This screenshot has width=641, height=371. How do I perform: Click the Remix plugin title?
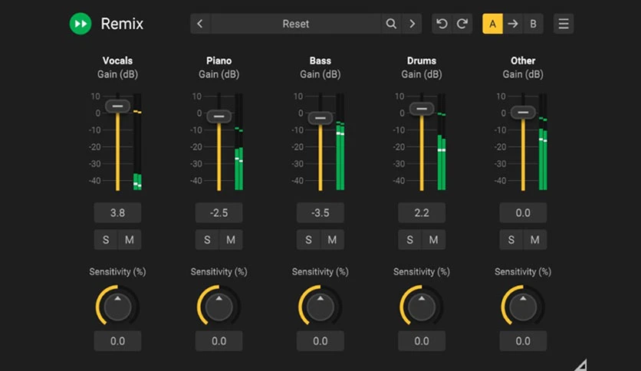[x=122, y=24]
